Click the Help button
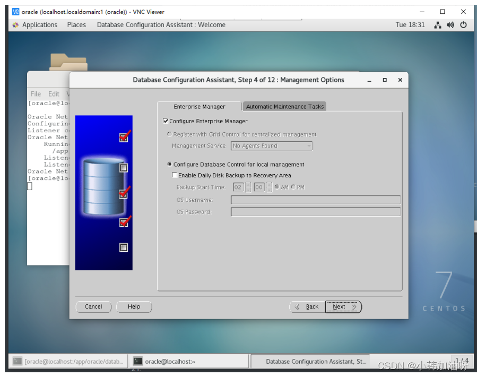 134,306
